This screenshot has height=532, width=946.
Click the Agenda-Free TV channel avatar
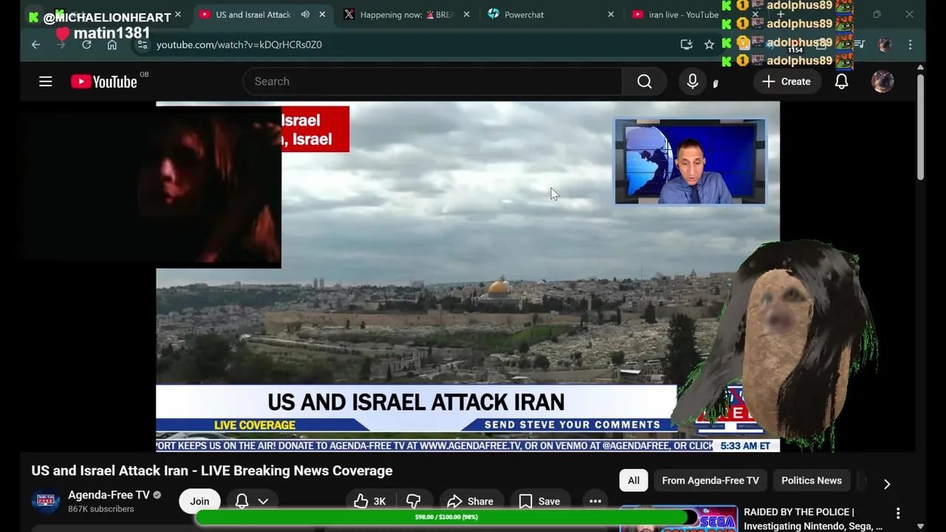click(x=45, y=501)
